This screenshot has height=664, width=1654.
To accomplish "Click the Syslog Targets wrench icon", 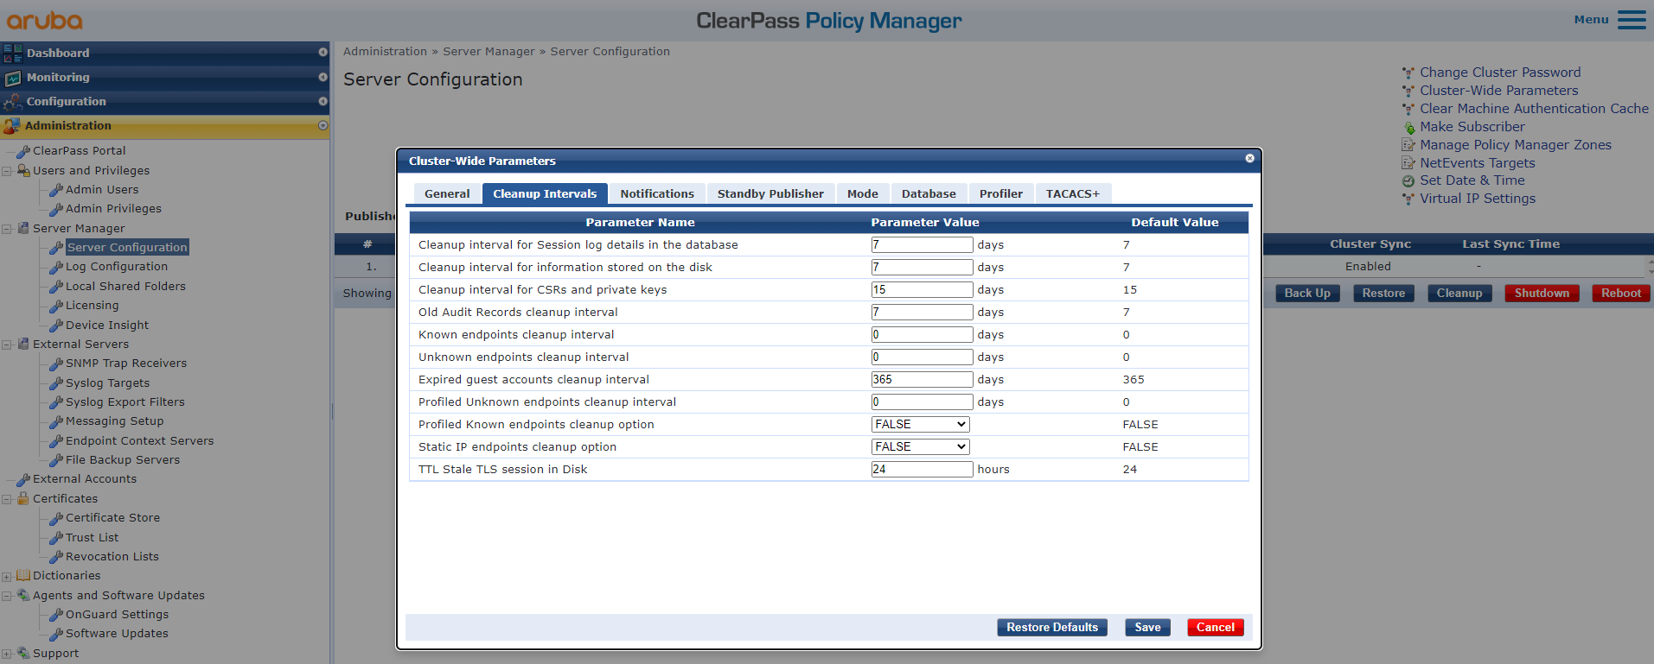I will (56, 383).
